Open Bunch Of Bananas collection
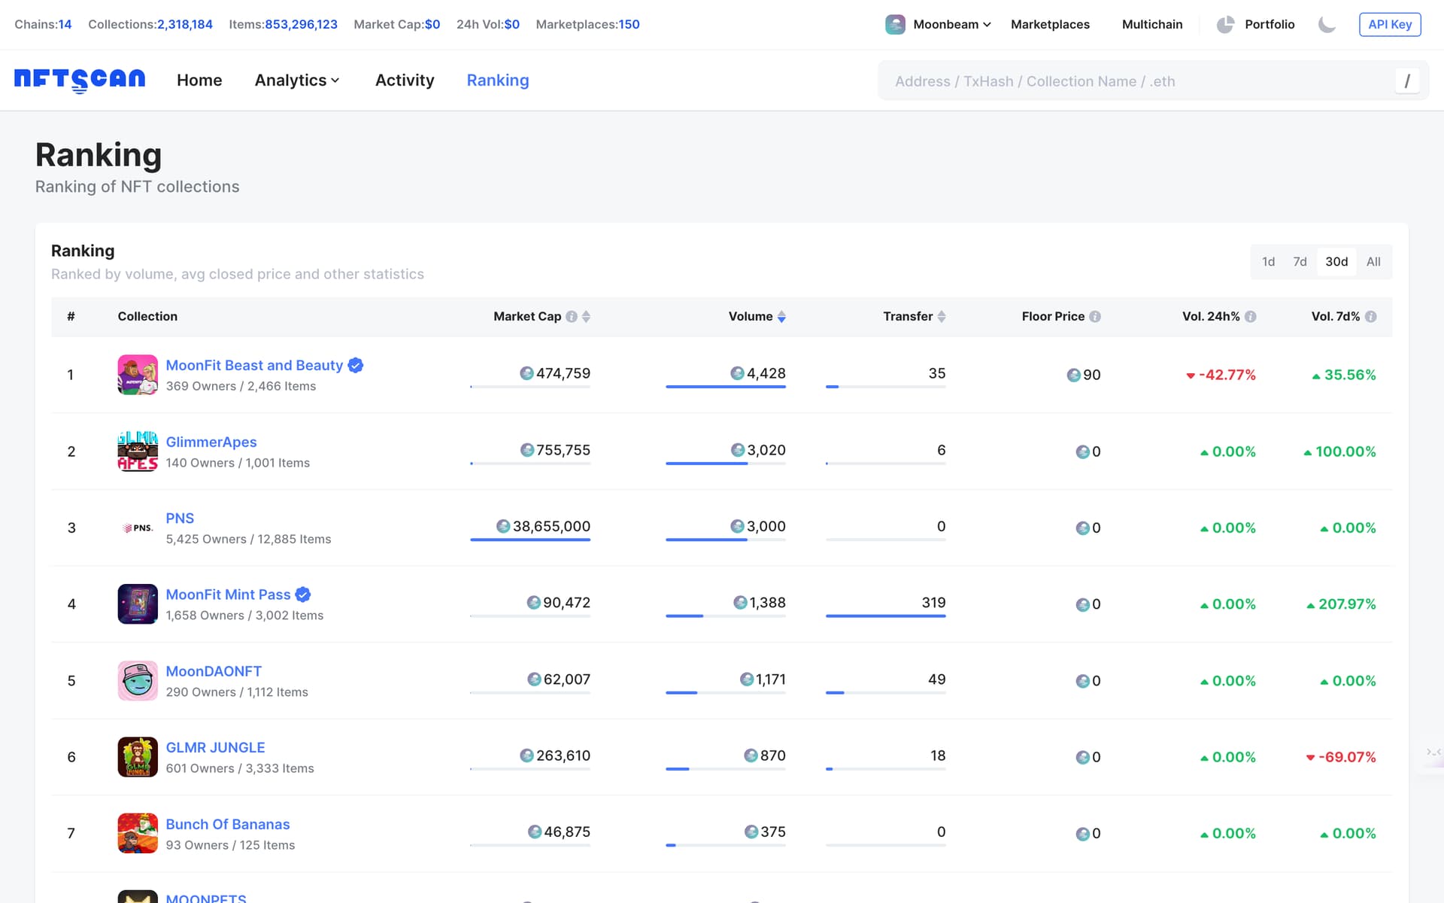1444x903 pixels. [x=228, y=824]
